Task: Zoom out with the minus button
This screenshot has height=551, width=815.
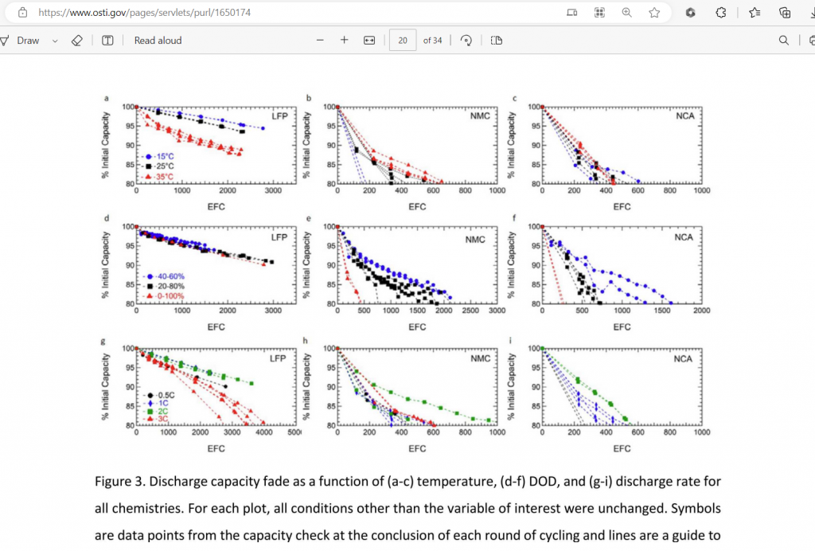Action: click(x=320, y=40)
